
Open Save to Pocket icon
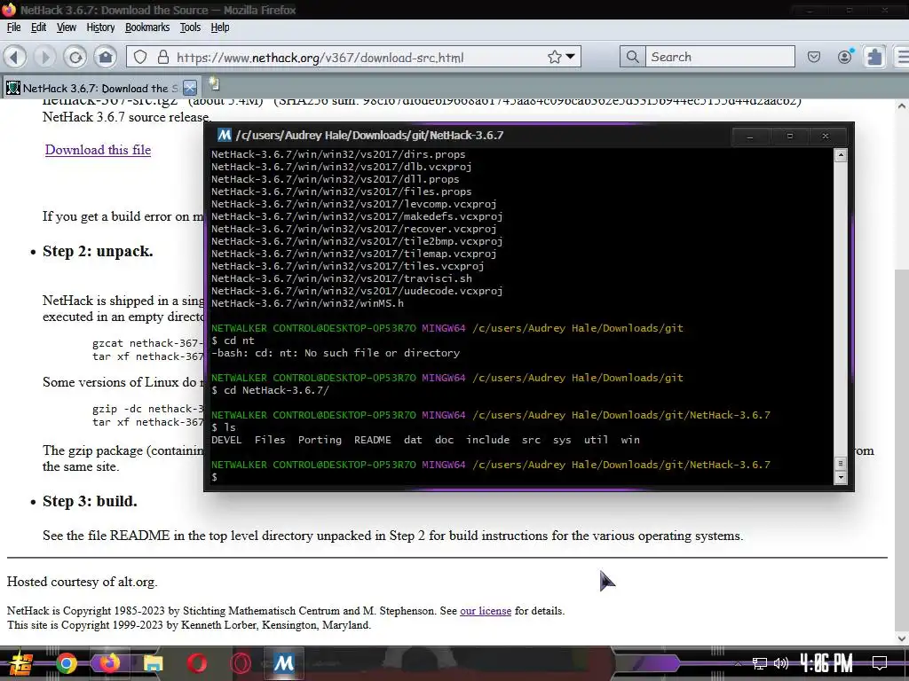(x=814, y=57)
